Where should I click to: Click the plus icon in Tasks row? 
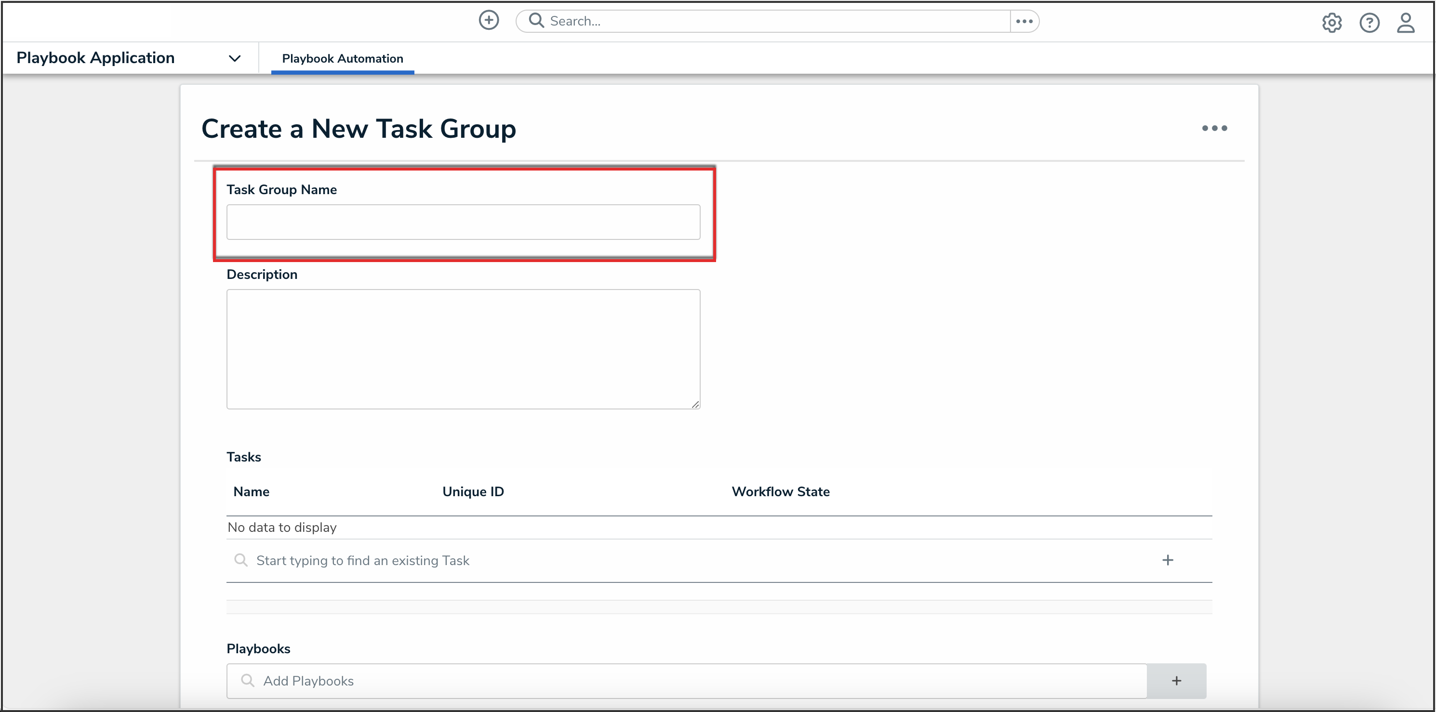pyautogui.click(x=1167, y=560)
